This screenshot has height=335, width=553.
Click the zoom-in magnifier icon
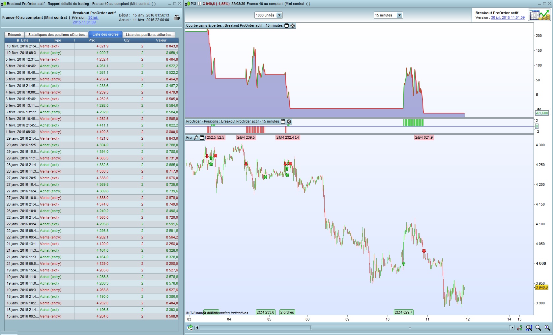coord(547,328)
